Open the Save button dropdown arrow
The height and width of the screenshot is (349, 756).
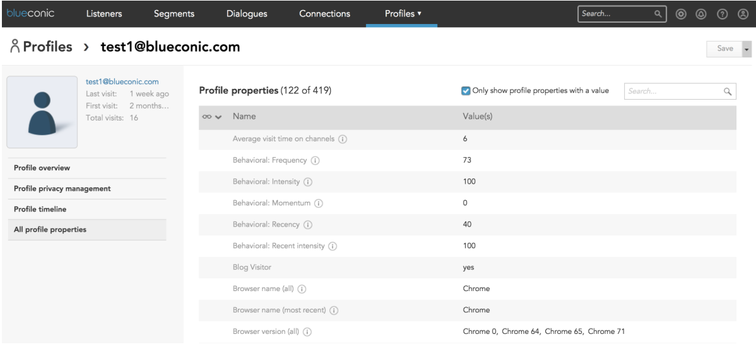pos(747,49)
